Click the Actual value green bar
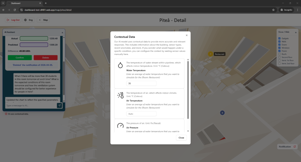The image size is (301, 162). click(x=34, y=39)
